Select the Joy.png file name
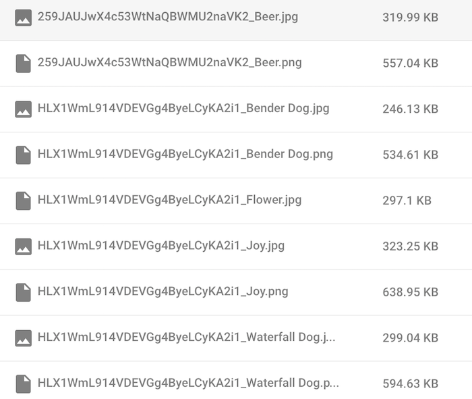This screenshot has width=472, height=399. pos(163,292)
